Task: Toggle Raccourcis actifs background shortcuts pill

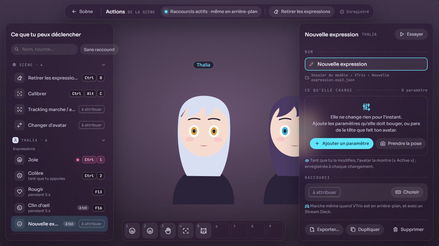Action: tap(211, 12)
